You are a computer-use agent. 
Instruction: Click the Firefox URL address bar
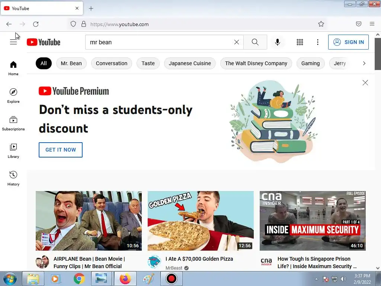[x=197, y=24]
